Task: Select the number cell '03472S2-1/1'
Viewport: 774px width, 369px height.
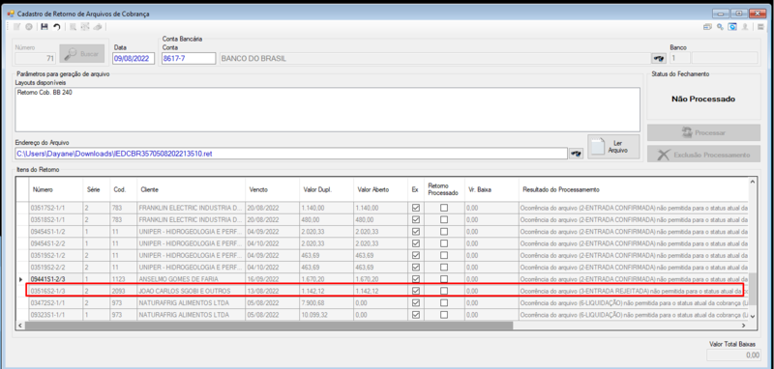Action: [56, 303]
